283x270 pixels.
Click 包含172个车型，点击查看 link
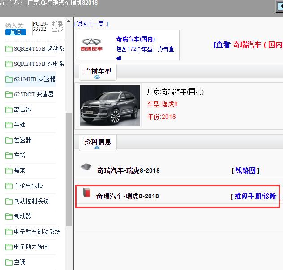pyautogui.click(x=145, y=53)
